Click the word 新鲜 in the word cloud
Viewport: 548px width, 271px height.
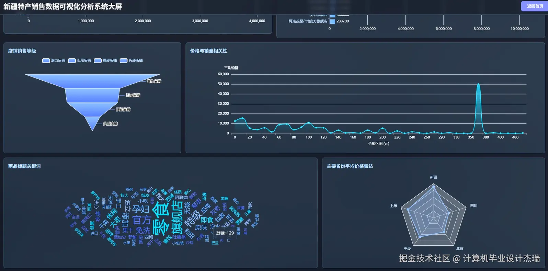[133, 237]
